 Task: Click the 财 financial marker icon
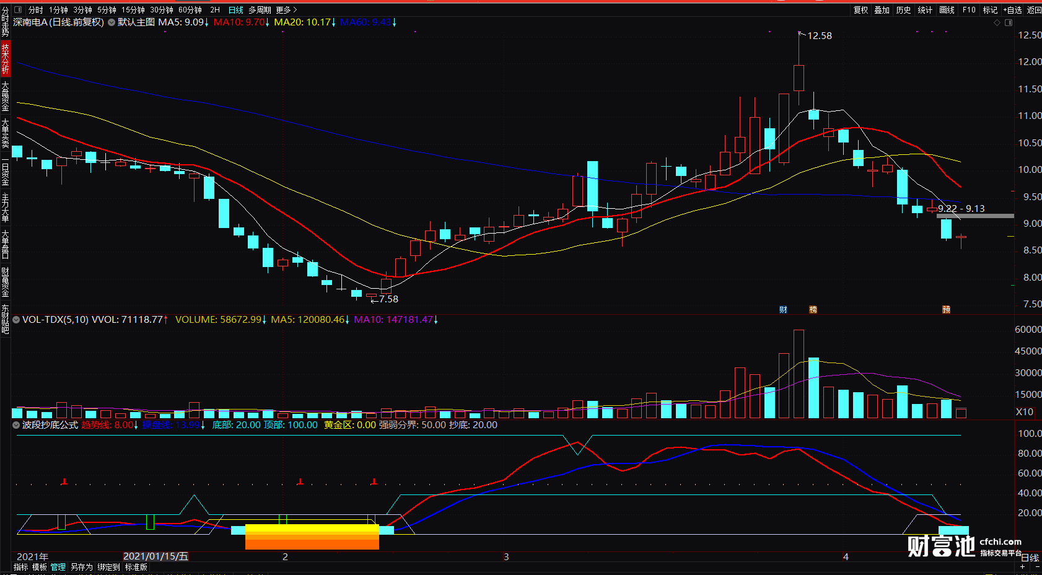click(x=783, y=309)
